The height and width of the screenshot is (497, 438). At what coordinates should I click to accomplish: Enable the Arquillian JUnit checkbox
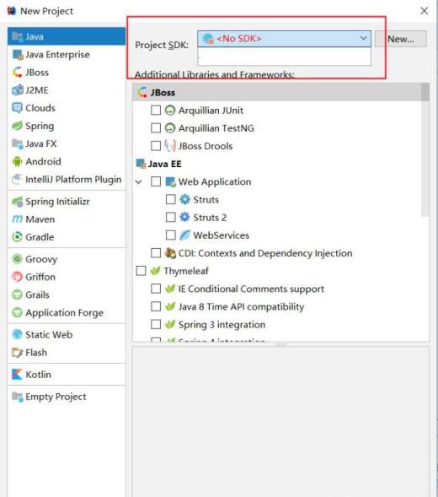pos(156,111)
